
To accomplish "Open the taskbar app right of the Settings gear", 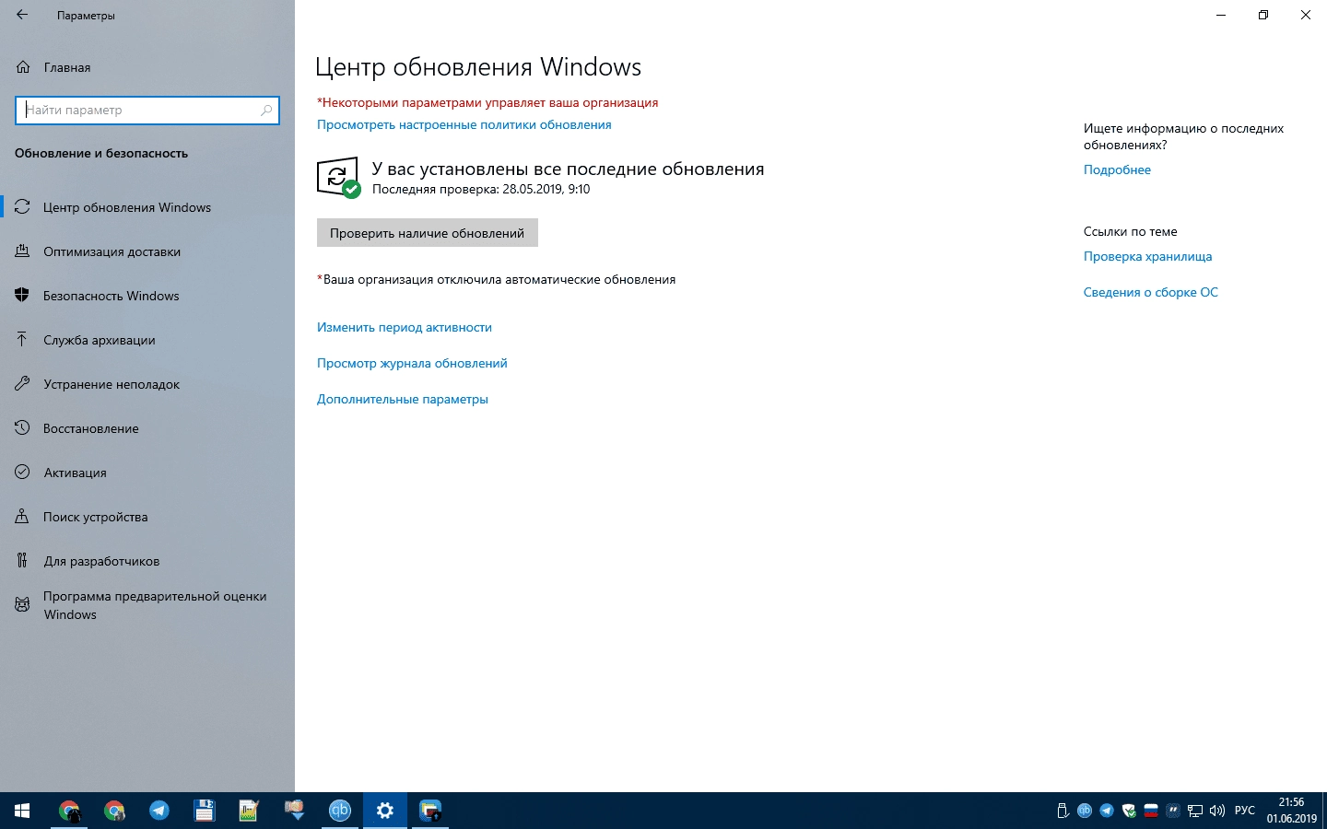I will (x=430, y=811).
